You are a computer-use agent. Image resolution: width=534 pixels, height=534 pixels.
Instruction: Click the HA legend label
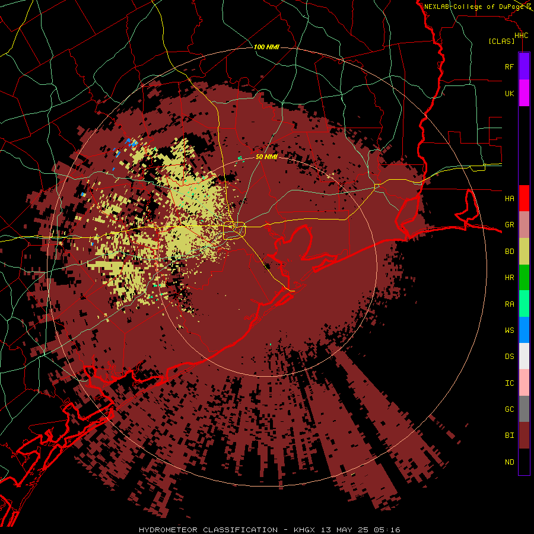click(509, 198)
